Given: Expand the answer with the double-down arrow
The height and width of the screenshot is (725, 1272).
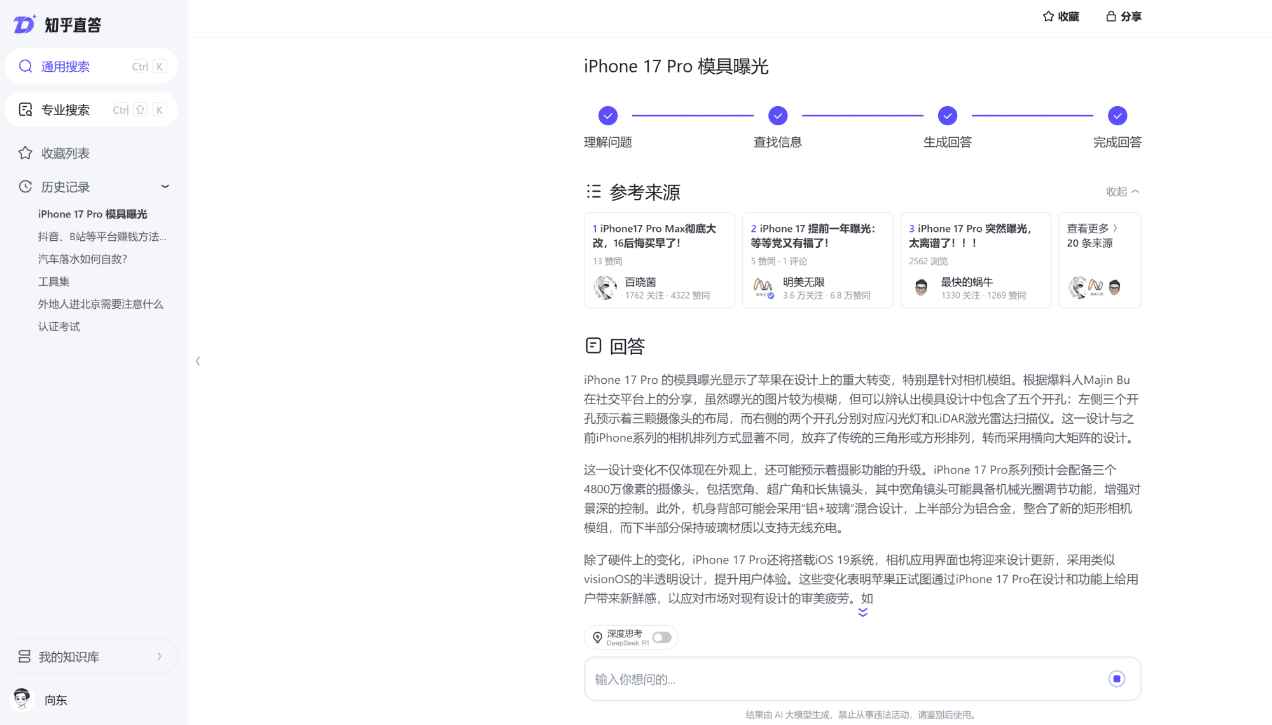Looking at the screenshot, I should (862, 612).
